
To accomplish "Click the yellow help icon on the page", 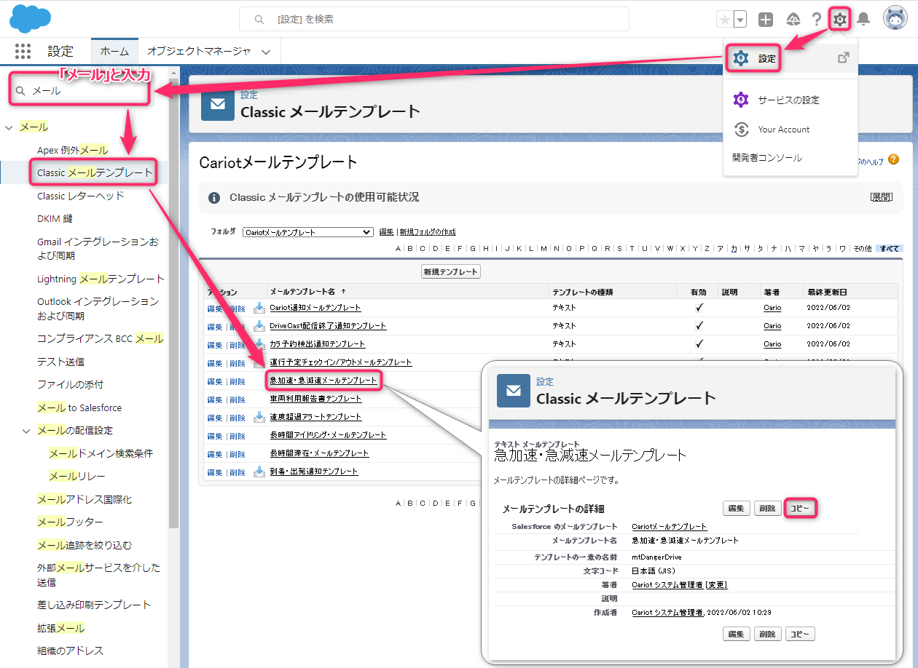I will pos(893,160).
